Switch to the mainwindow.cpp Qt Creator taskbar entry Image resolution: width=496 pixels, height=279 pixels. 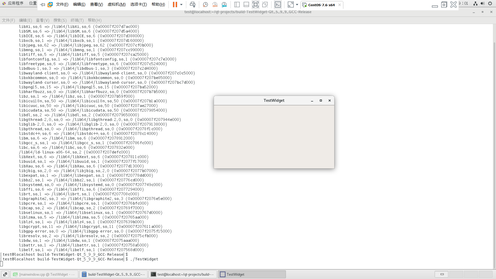[44, 274]
